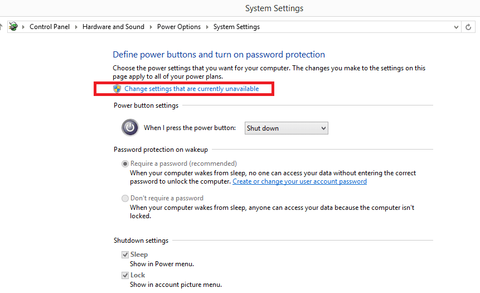The image size is (480, 293).
Task: Go back to Power Options breadcrumb
Action: (178, 27)
